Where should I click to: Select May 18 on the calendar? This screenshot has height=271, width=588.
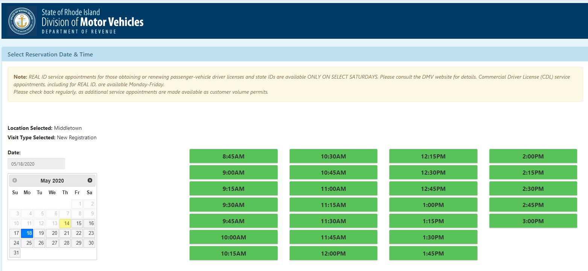click(x=27, y=233)
